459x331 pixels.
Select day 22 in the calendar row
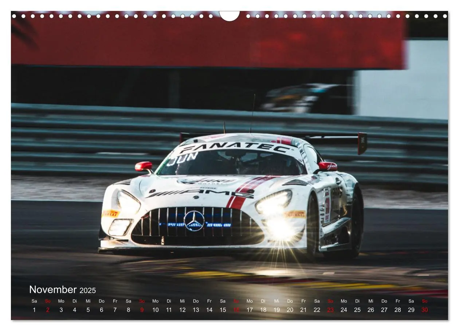(x=317, y=310)
